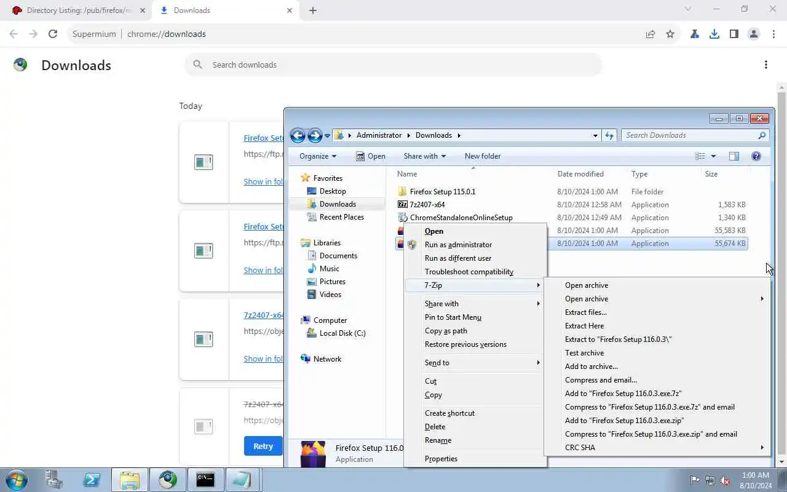The width and height of the screenshot is (787, 492).
Task: Focus the Search downloads field
Action: tap(393, 65)
